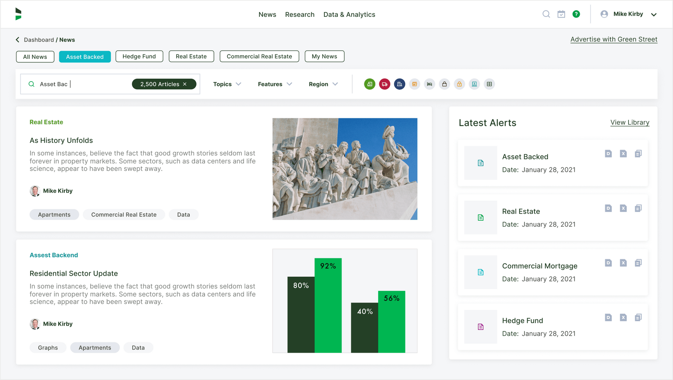Click the grid sector icon
The height and width of the screenshot is (380, 673).
[x=489, y=84]
